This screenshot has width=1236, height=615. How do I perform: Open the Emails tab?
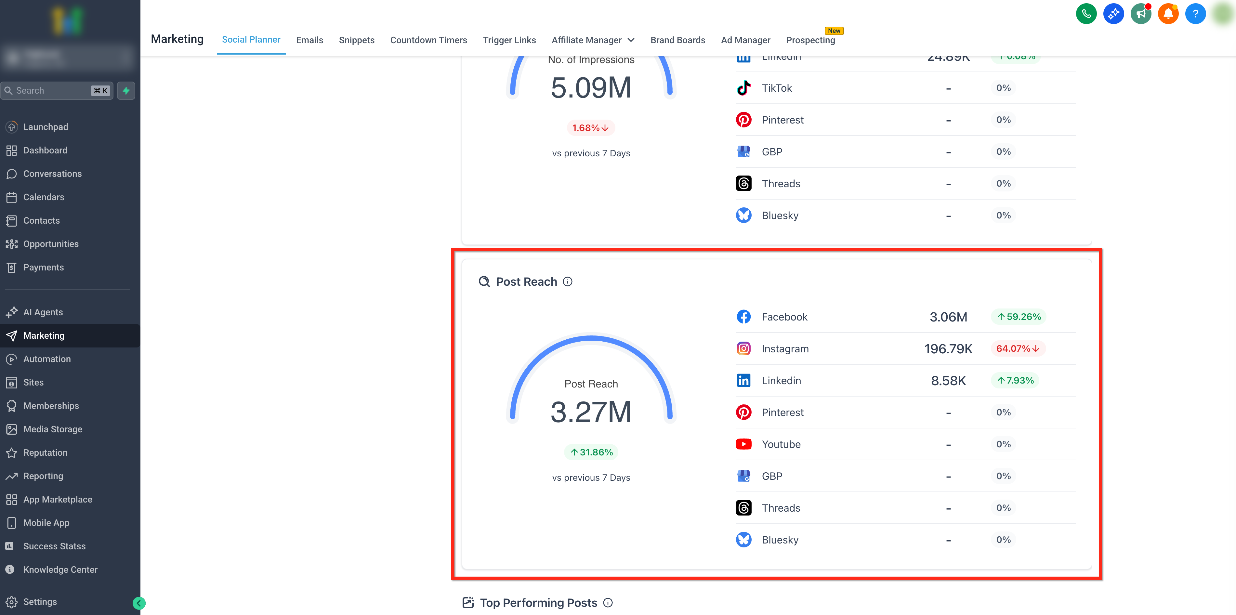coord(309,40)
